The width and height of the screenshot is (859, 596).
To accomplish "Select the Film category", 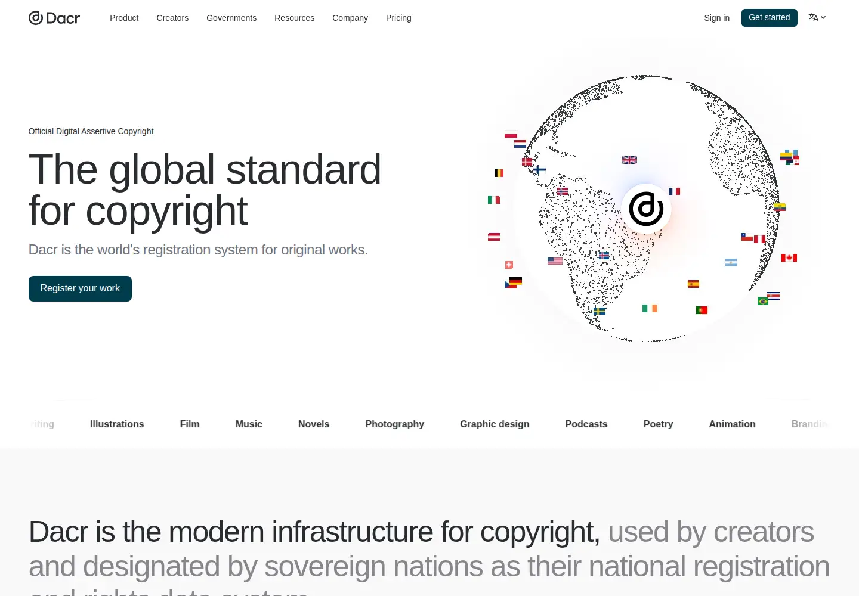I will point(190,424).
